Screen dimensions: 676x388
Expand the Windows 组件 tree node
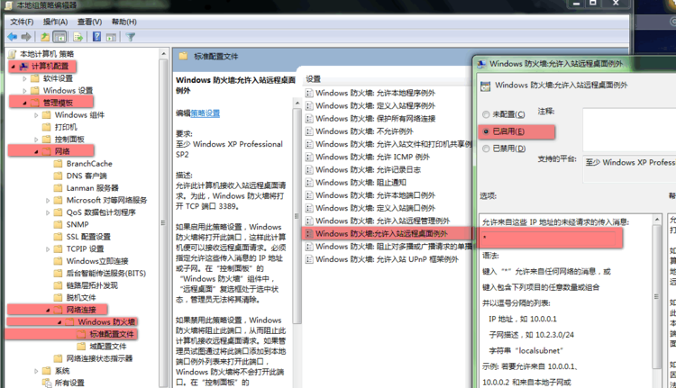tap(36, 115)
